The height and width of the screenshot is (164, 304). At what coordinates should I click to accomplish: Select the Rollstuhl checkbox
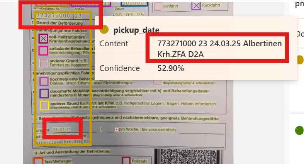[x=126, y=161]
